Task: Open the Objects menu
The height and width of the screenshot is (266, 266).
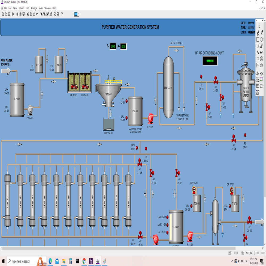Action: pyautogui.click(x=21, y=8)
